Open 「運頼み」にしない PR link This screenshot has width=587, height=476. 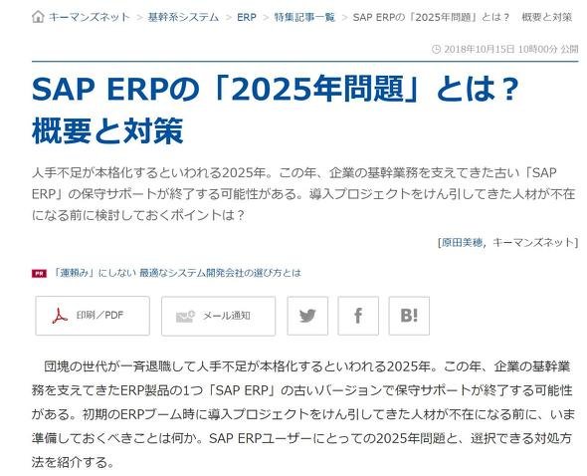(177, 273)
